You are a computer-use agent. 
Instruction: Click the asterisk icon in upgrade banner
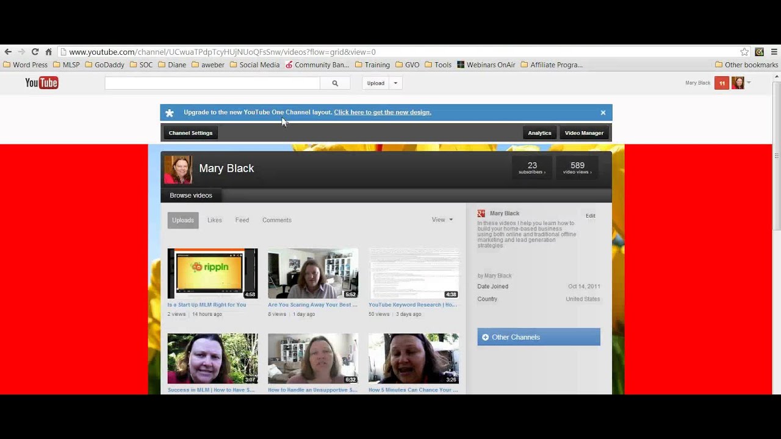pyautogui.click(x=170, y=113)
